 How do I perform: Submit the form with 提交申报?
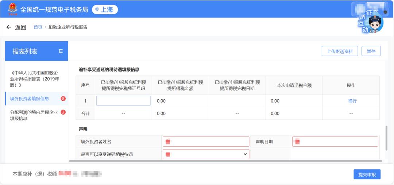tap(367, 174)
